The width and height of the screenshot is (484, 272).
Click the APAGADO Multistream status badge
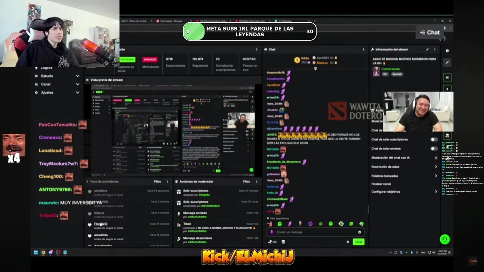(x=150, y=60)
